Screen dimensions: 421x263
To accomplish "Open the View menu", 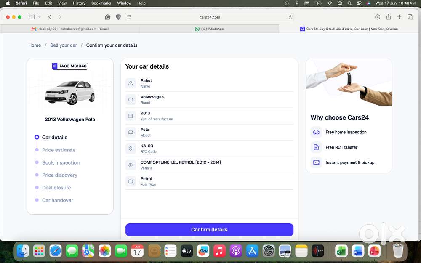I will click(x=62, y=3).
